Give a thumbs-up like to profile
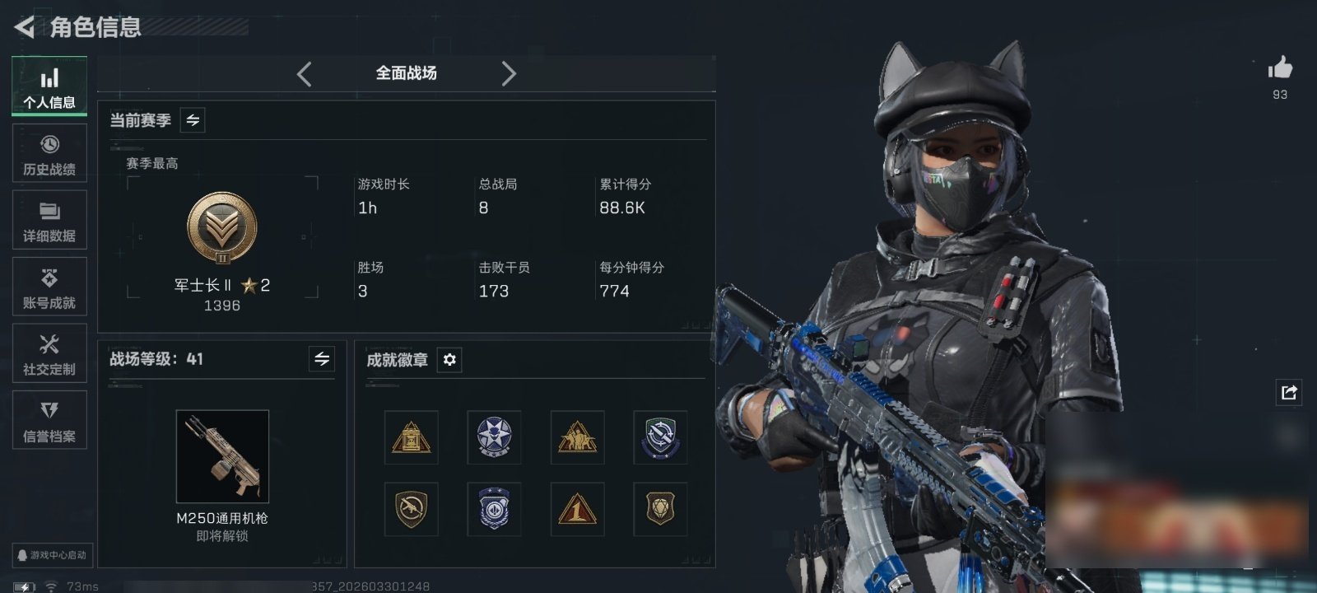1317x593 pixels. [1280, 68]
